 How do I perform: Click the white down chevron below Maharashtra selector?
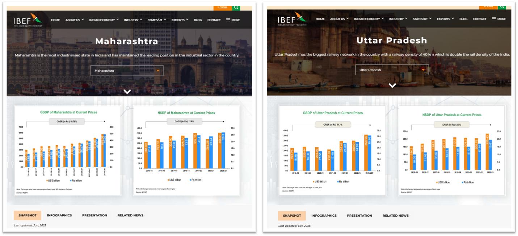pyautogui.click(x=127, y=92)
